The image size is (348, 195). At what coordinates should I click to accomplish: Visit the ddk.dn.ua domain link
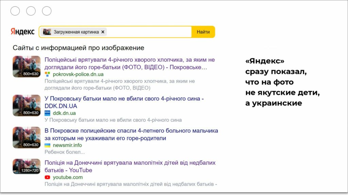click(x=64, y=113)
